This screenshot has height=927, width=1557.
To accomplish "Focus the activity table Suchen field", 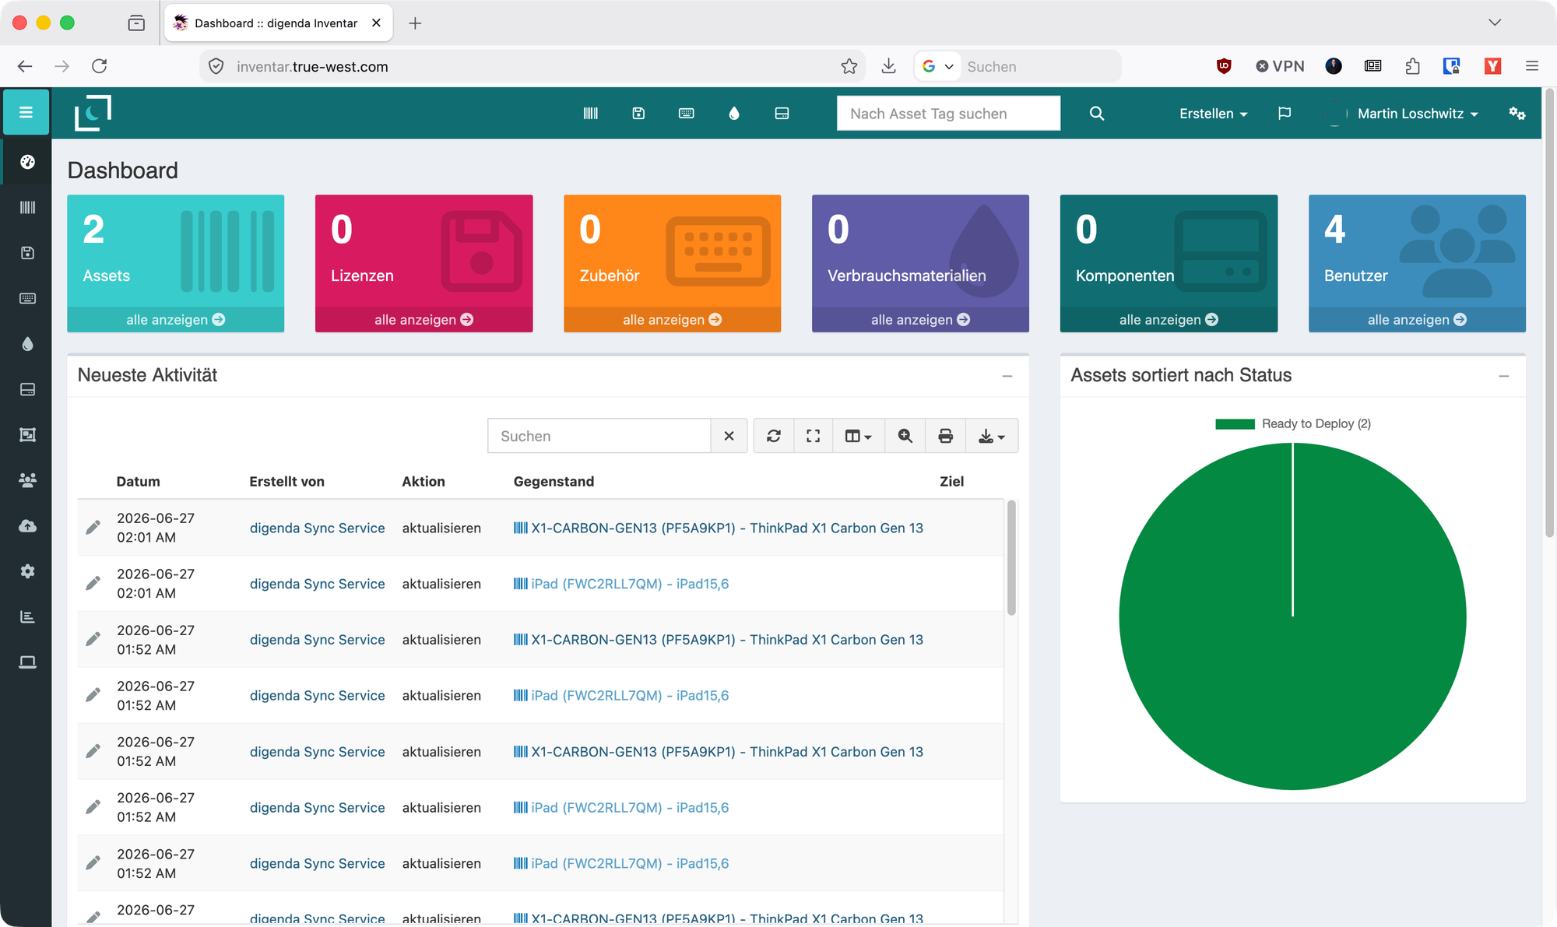I will [599, 436].
